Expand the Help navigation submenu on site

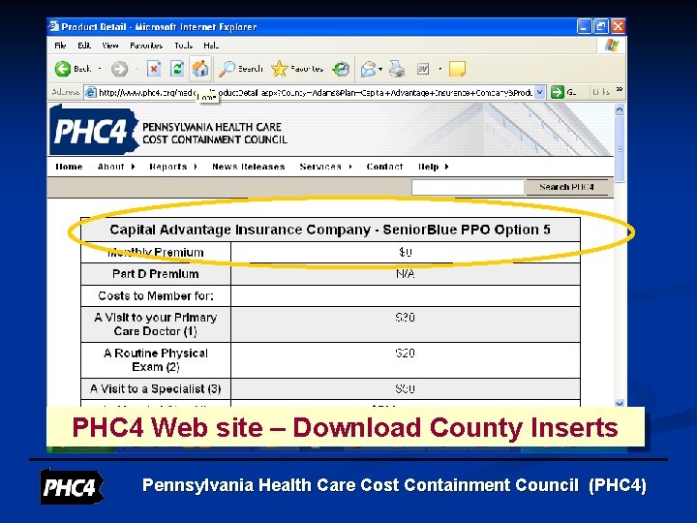(x=446, y=167)
